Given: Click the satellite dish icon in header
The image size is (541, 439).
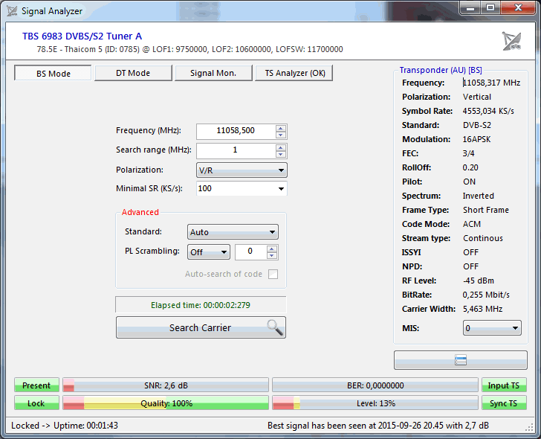Looking at the screenshot, I should pos(511,41).
